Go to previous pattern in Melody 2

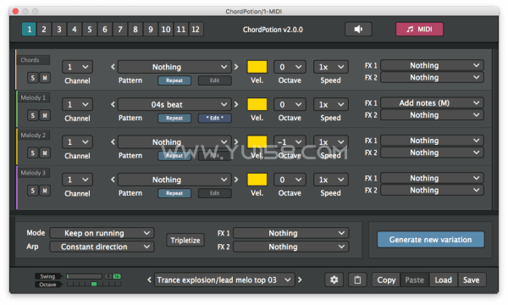113,142
